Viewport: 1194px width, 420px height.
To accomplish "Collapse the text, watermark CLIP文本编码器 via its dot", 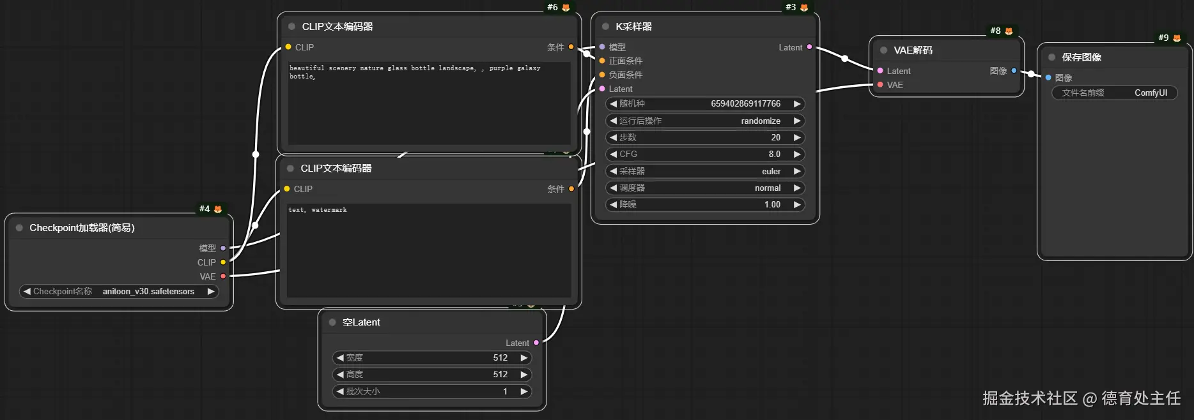I will pyautogui.click(x=290, y=169).
